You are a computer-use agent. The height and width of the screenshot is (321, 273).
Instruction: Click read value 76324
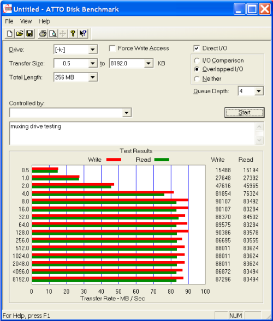[x=251, y=193]
